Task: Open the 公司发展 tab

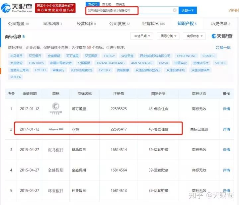Action: click(x=119, y=24)
